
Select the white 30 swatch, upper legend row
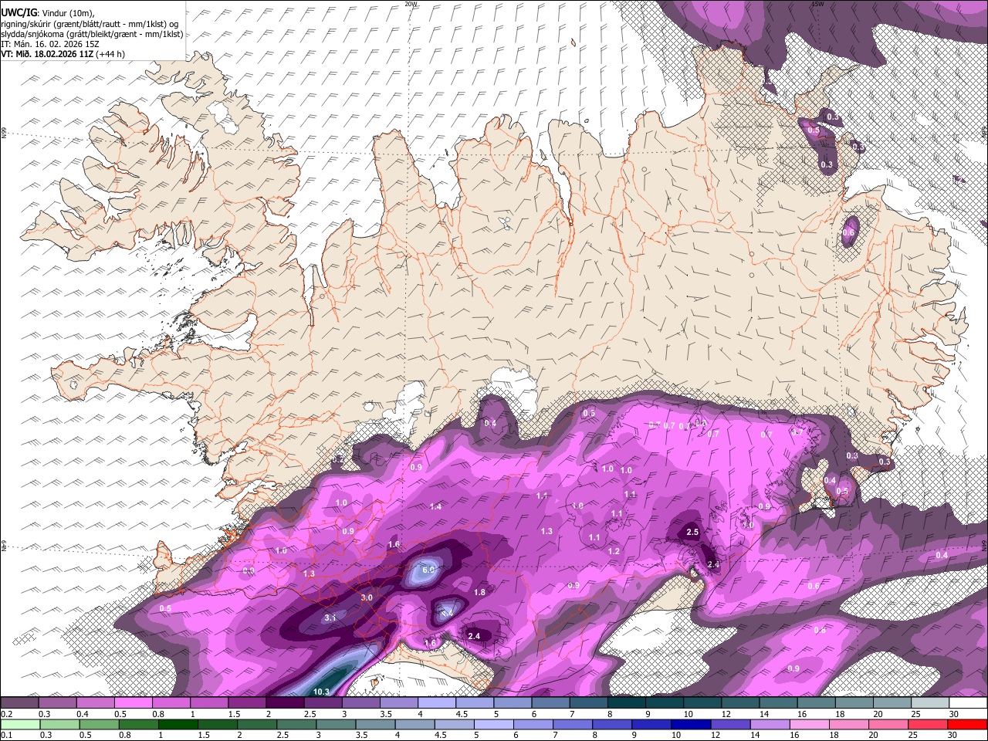[967, 703]
